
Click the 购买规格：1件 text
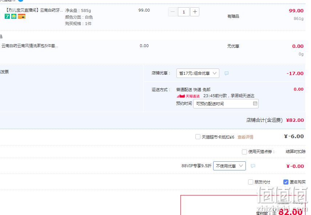[x=78, y=24]
